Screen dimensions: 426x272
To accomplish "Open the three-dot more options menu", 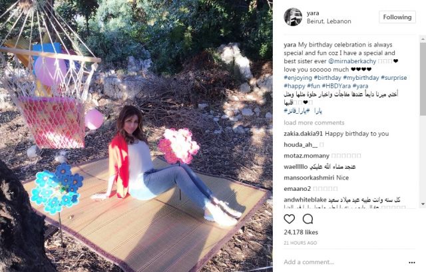I will [411, 263].
